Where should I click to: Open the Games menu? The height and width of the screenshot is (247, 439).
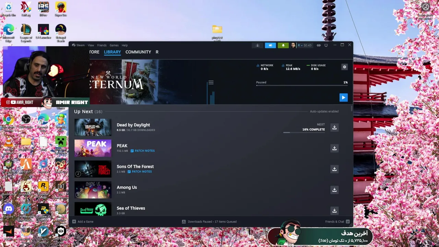(x=114, y=45)
